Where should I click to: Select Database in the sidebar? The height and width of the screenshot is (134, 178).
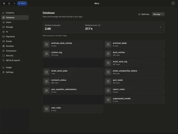coord(15,18)
